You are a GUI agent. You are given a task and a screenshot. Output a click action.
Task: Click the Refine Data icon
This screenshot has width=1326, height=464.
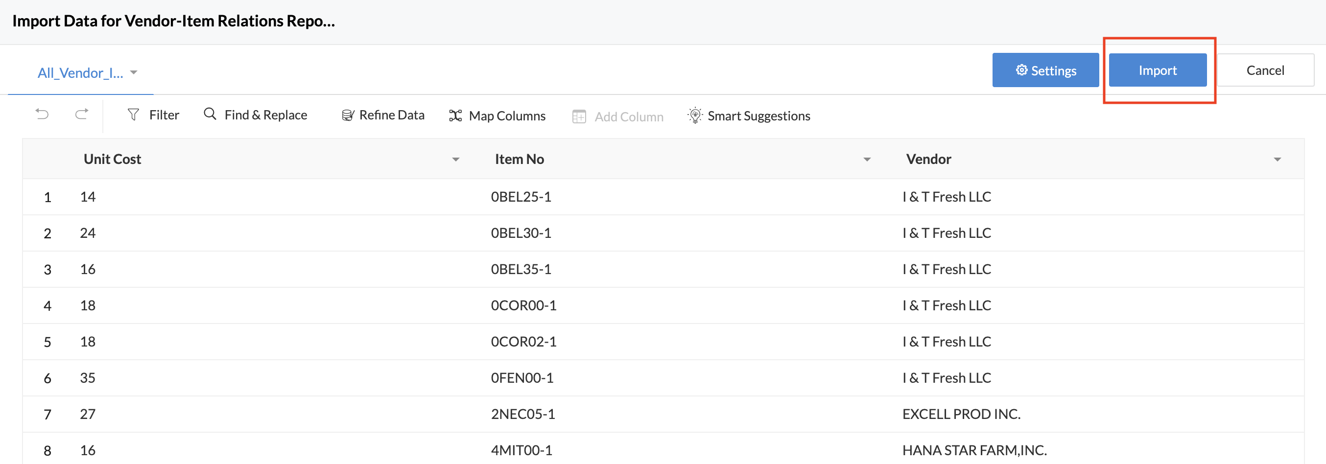click(348, 115)
